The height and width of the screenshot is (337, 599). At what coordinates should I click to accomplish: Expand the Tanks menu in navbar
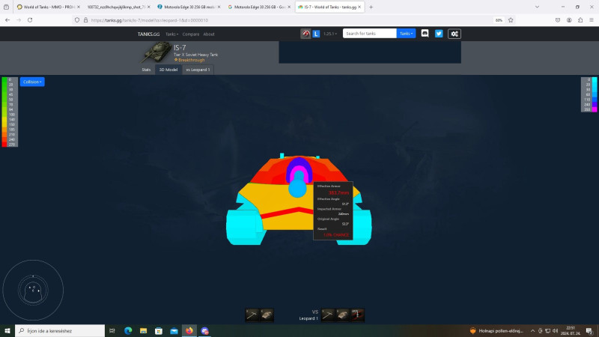[x=171, y=34]
